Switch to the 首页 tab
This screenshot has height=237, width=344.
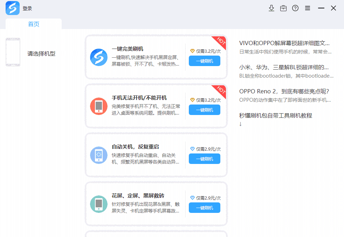[x=33, y=24]
